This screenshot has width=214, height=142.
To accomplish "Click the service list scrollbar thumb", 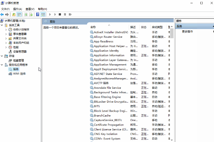I will 172,33.
